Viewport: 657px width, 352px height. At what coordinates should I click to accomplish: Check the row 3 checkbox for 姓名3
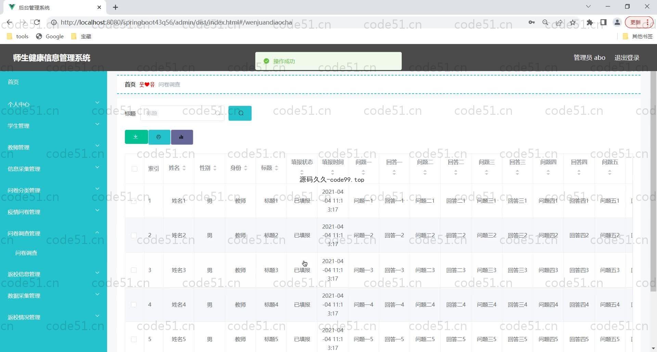click(x=134, y=270)
